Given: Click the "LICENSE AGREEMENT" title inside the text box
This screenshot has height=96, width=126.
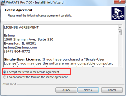Looking at the screenshot, I should 21,27.
